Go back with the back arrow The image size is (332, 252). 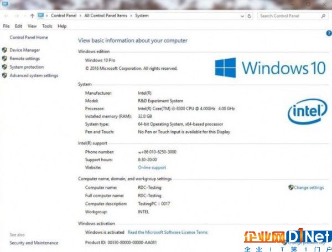pyautogui.click(x=6, y=16)
